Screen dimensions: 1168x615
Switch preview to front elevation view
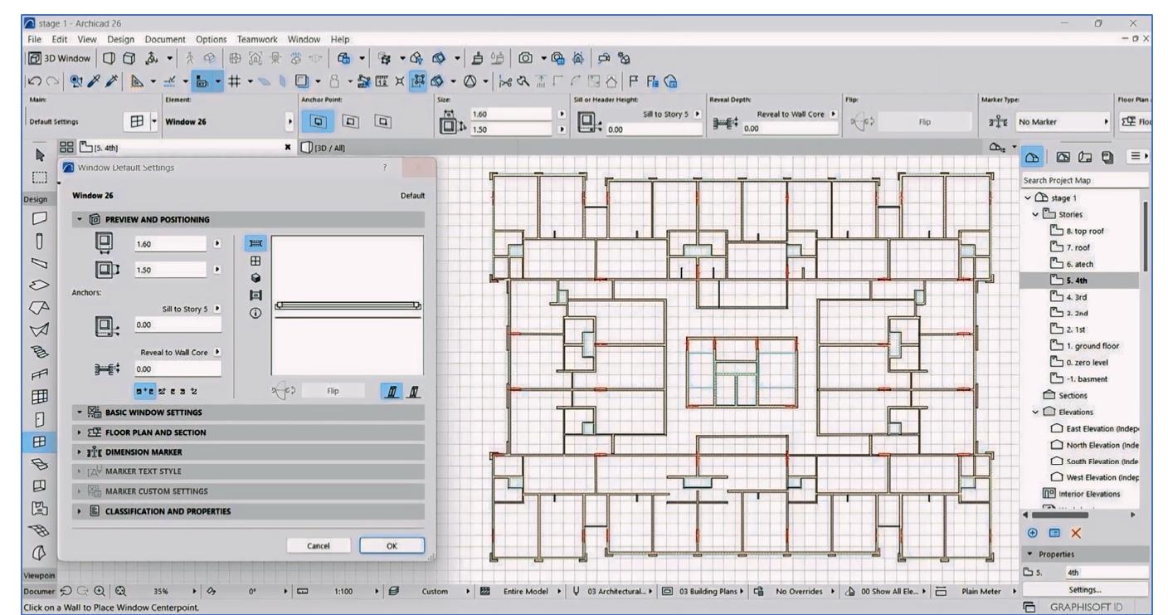256,261
